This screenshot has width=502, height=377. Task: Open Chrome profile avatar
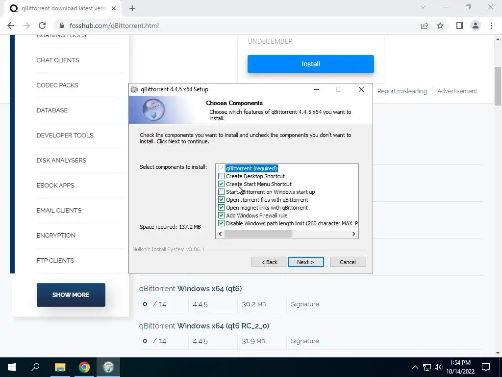476,26
